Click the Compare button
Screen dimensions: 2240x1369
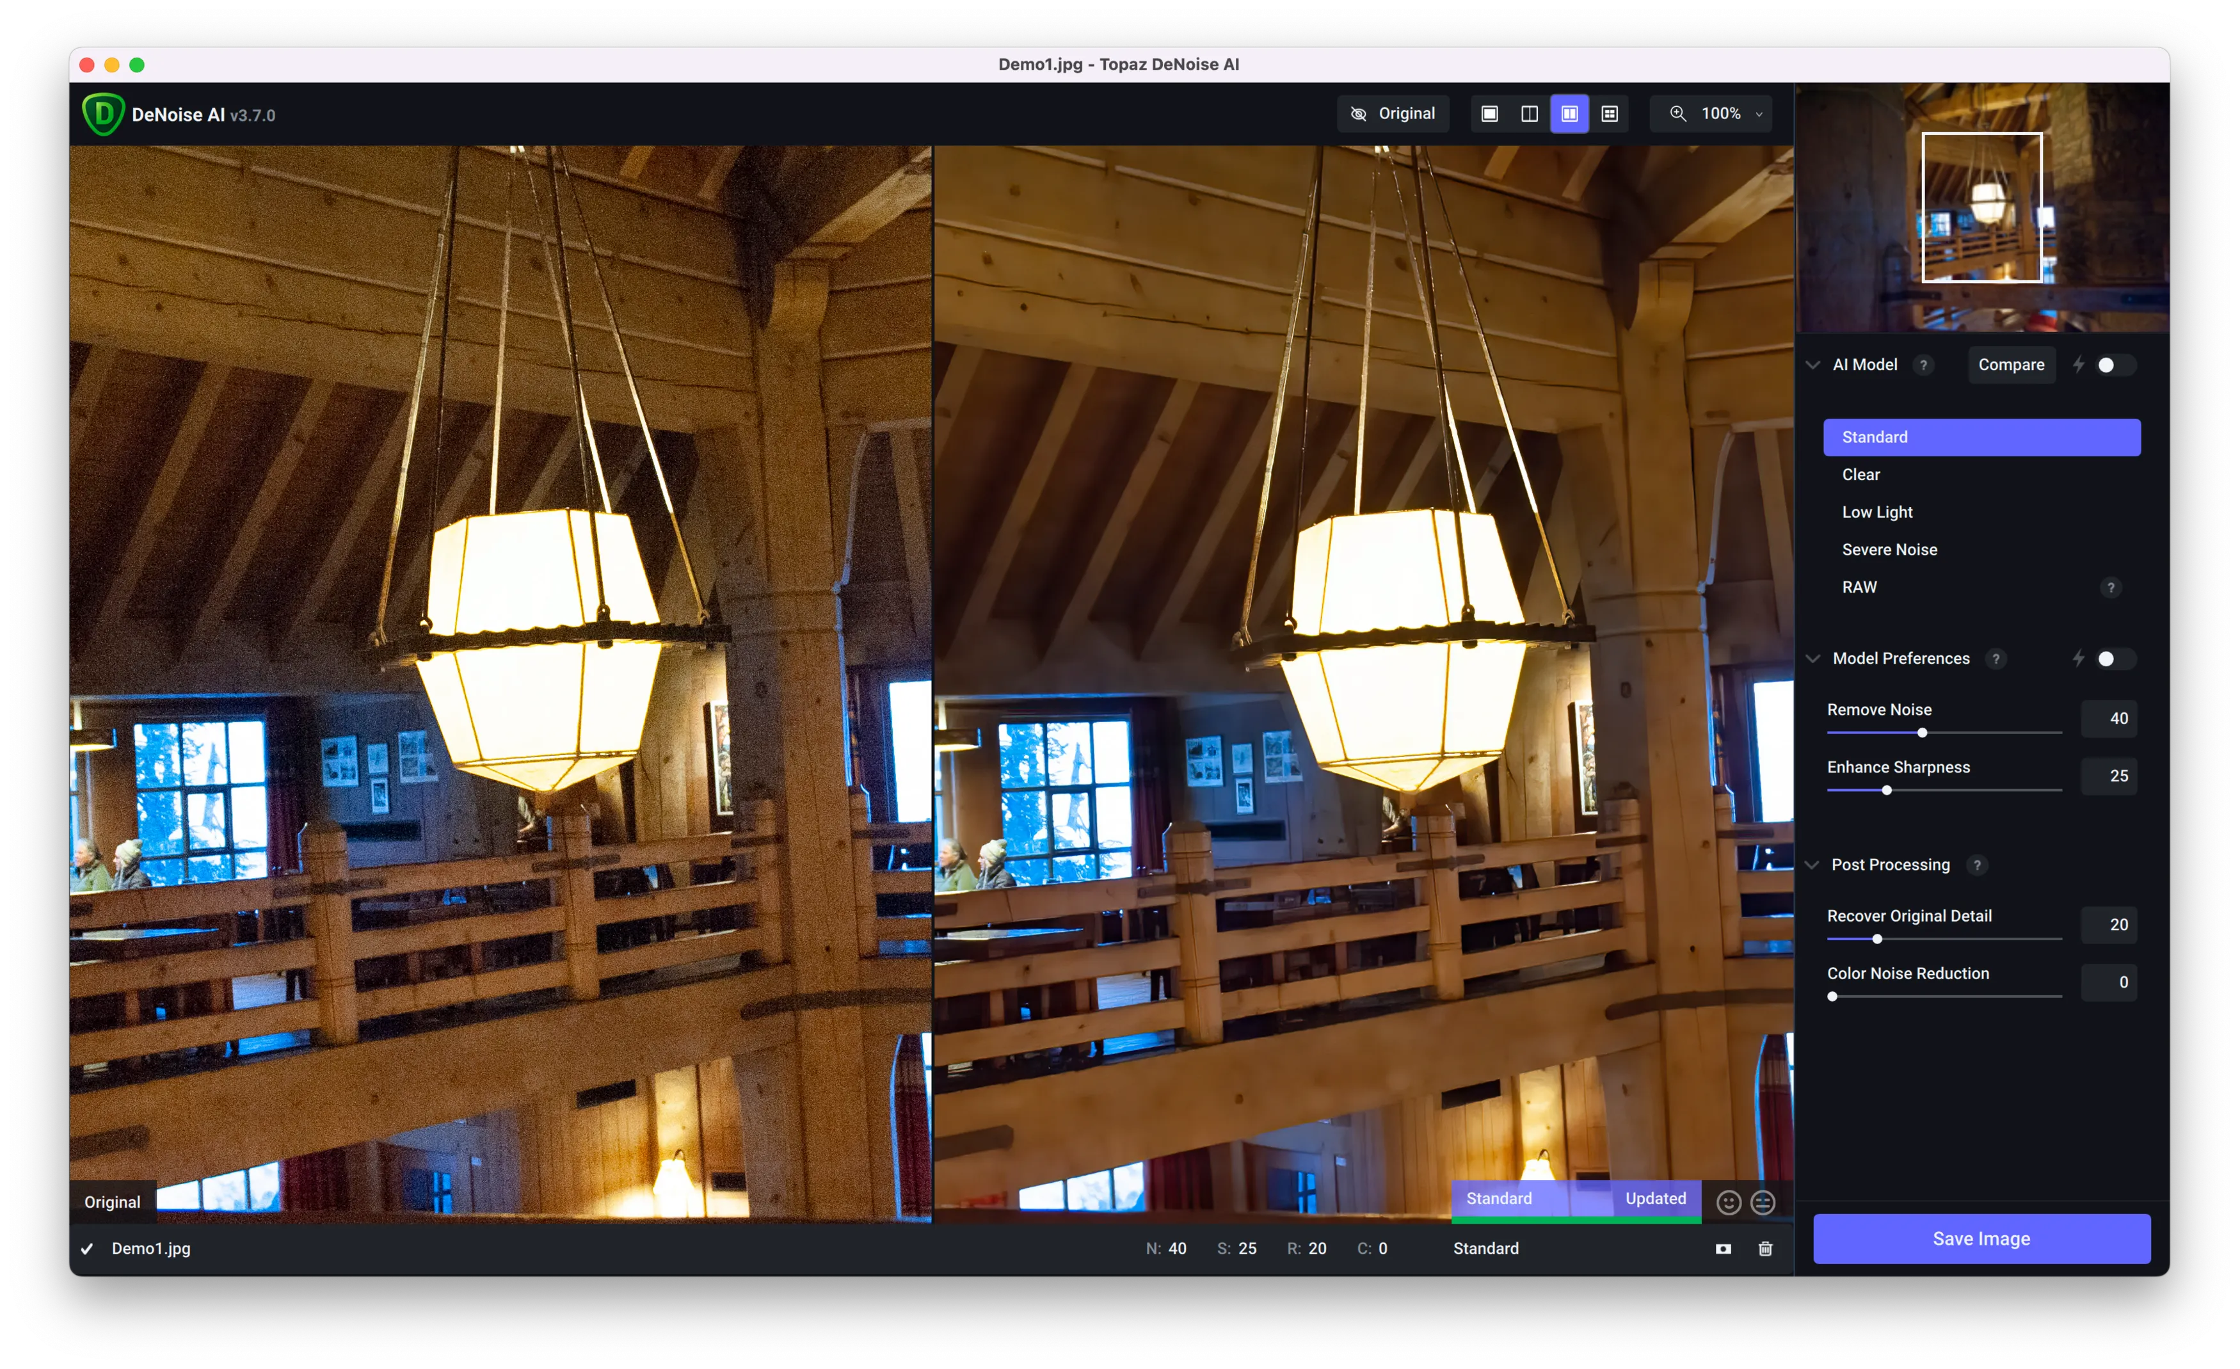click(2010, 365)
